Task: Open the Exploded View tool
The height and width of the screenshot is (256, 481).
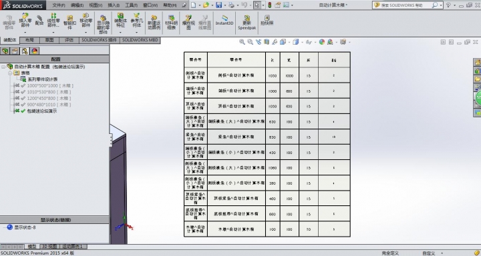Action: pyautogui.click(x=188, y=23)
